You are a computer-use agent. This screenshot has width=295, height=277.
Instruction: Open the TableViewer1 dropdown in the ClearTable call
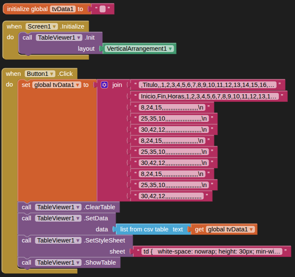click(78, 207)
